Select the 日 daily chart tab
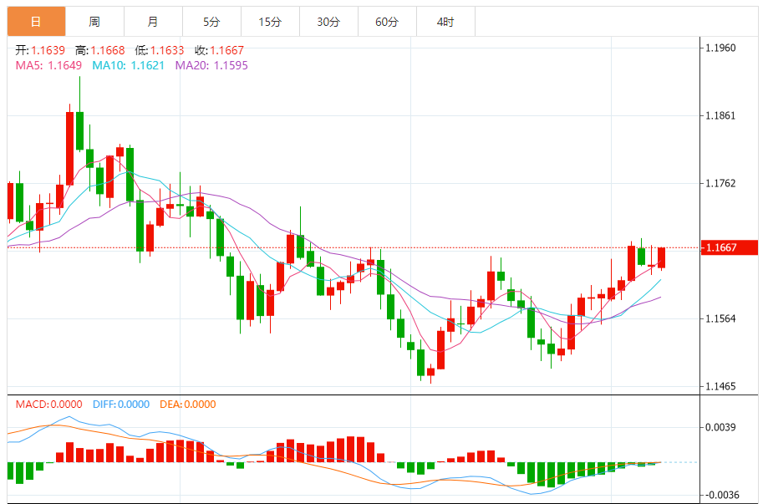The height and width of the screenshot is (504, 763). [x=36, y=22]
